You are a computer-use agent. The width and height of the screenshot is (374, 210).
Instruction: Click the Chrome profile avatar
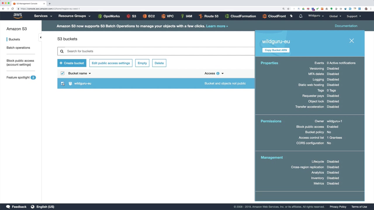pyautogui.click(x=366, y=9)
